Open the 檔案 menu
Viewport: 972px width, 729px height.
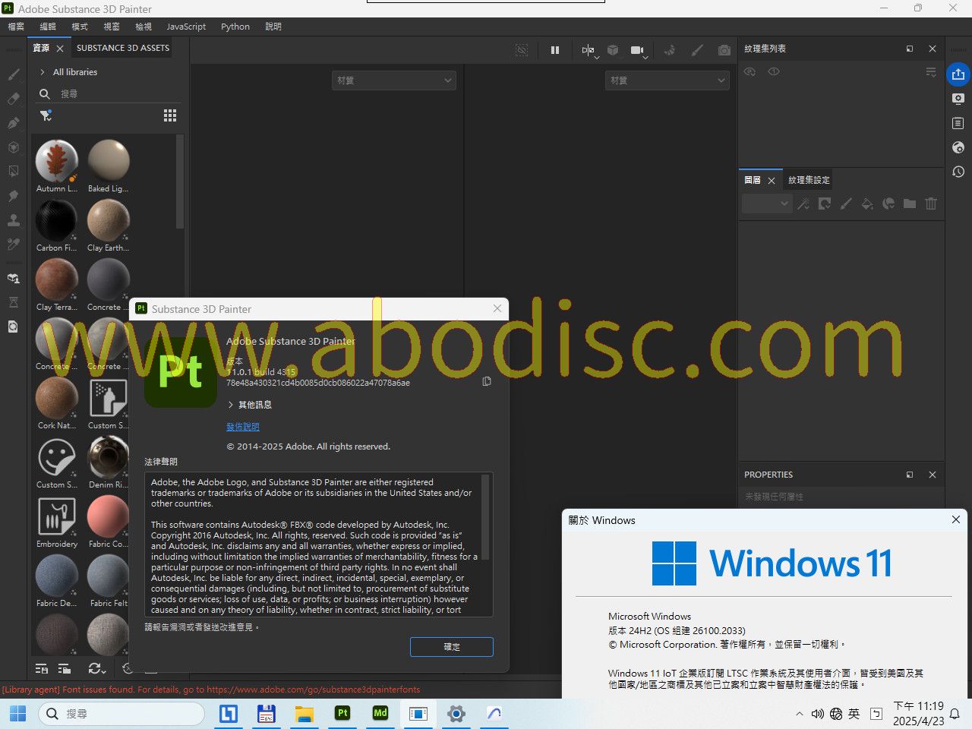pos(16,27)
